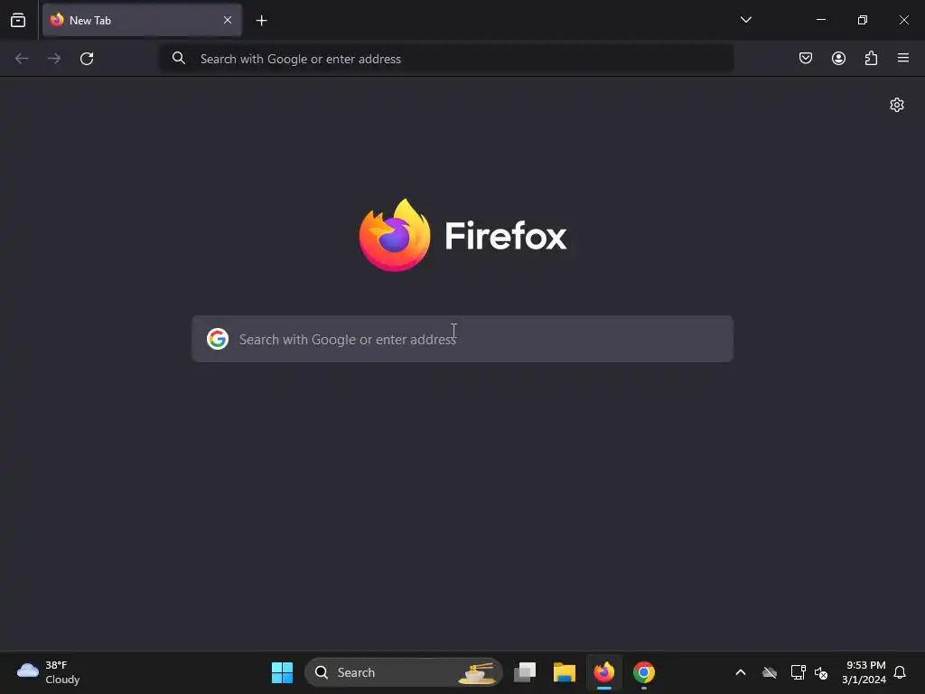This screenshot has height=694, width=925.
Task: Open the Windows taskbar Search box
Action: click(x=404, y=672)
